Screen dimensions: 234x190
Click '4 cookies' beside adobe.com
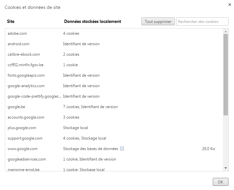(x=71, y=33)
